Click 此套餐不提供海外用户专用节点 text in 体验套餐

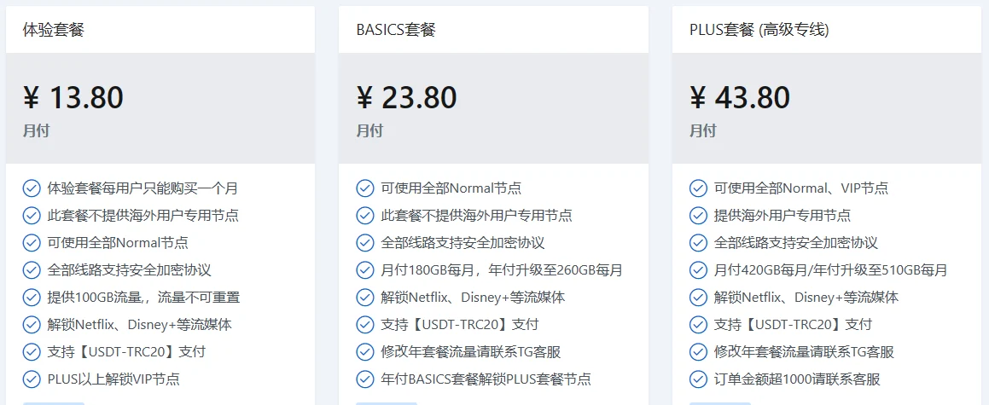[143, 216]
